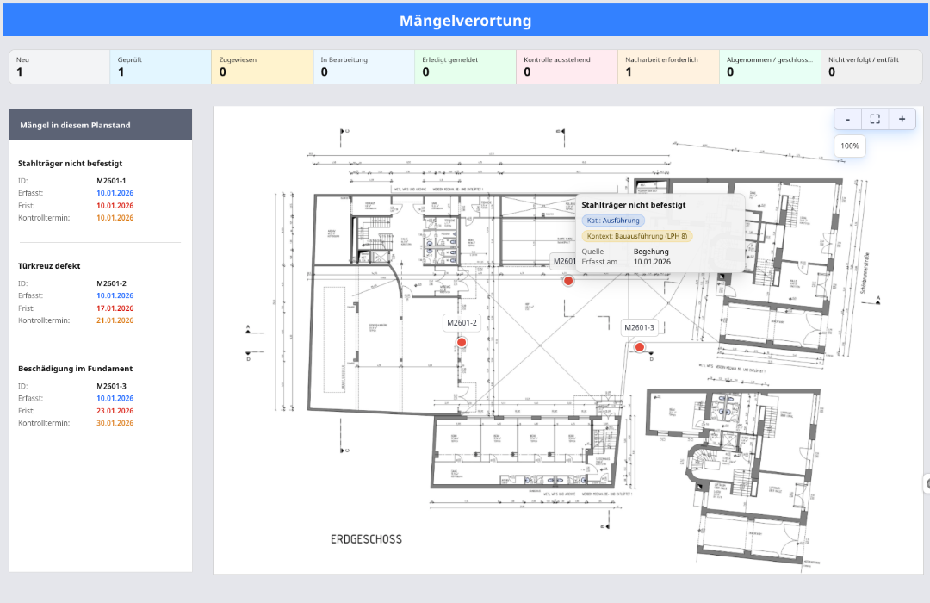Screen dimensions: 930x603
Task: Select the Zugewiesen status tab
Action: coord(260,65)
